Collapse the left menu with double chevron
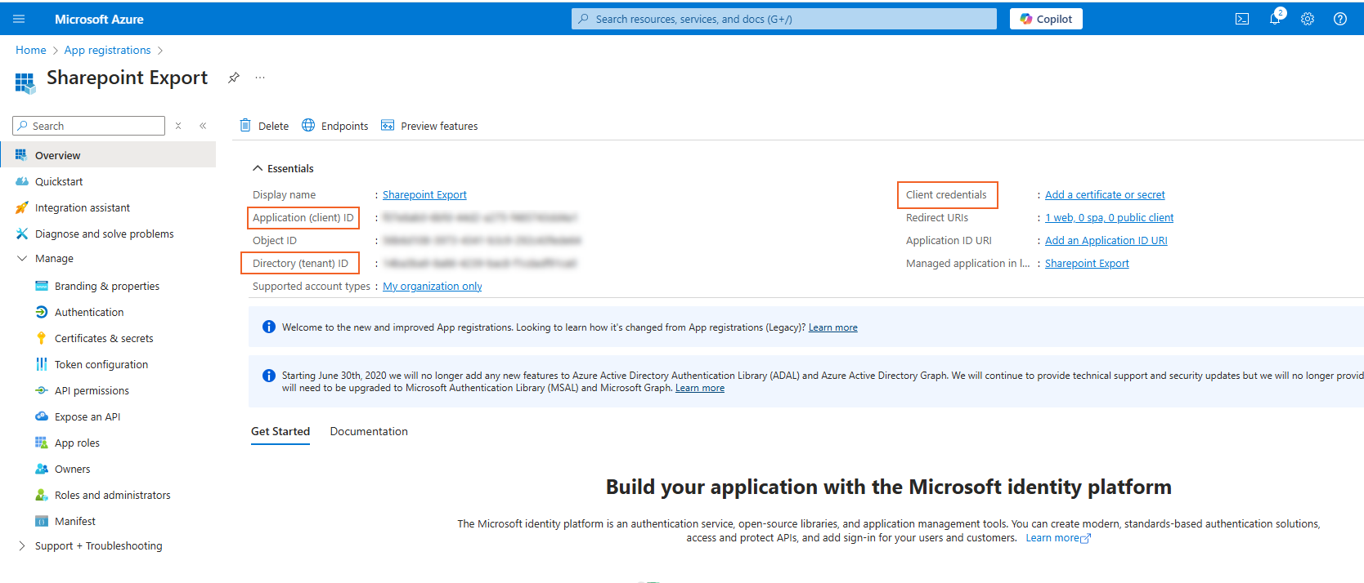Viewport: 1364px width, 583px height. (x=203, y=126)
